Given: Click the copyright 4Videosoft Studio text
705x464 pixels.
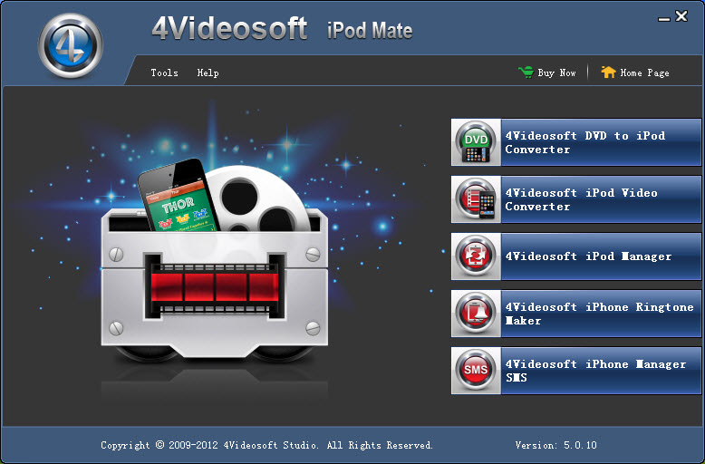Looking at the screenshot, I should point(266,445).
